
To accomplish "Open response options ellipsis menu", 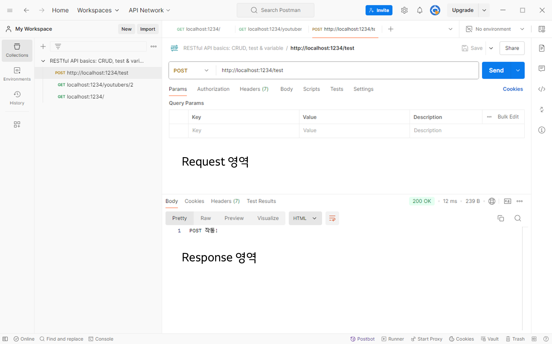I will 520,201.
